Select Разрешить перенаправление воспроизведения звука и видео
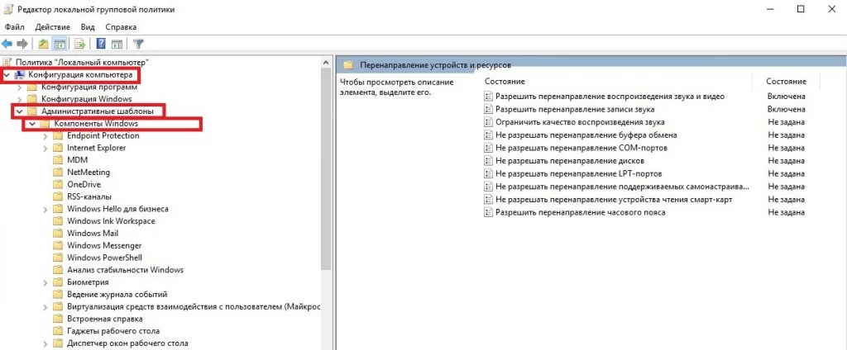Viewport: 847px width, 350px height. coord(610,97)
